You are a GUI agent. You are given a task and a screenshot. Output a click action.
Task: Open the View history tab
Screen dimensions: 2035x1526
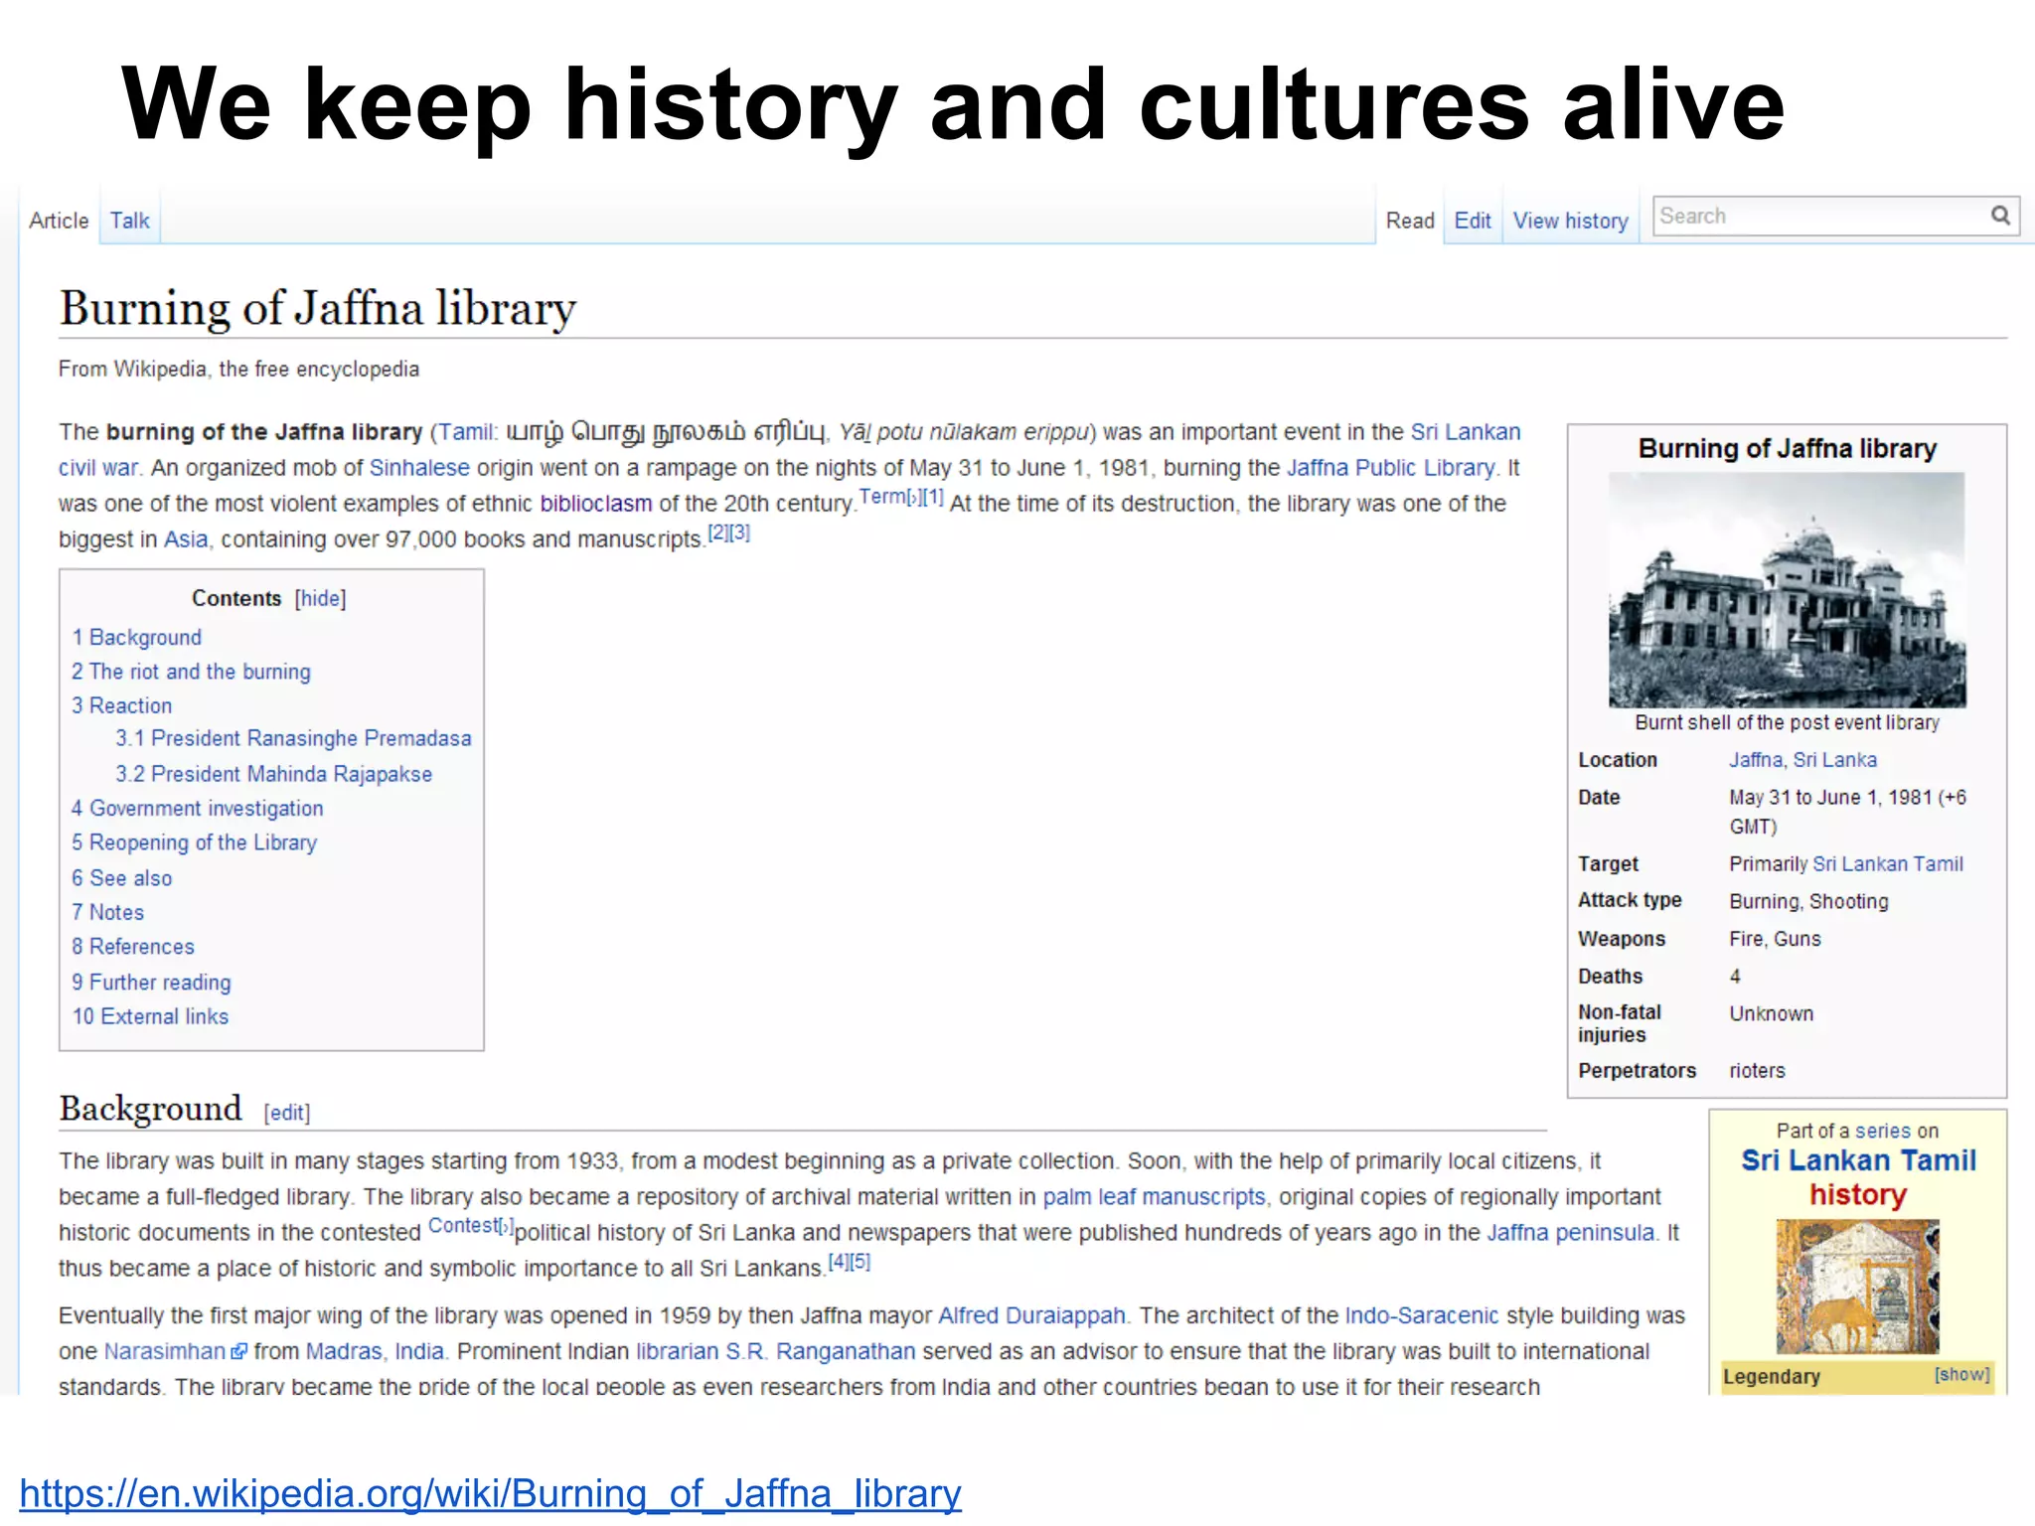1570,221
